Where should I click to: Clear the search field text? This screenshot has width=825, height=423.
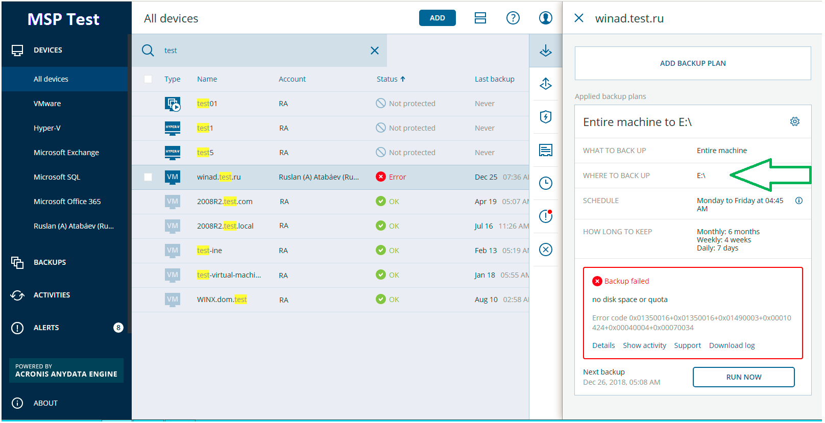[x=375, y=51]
